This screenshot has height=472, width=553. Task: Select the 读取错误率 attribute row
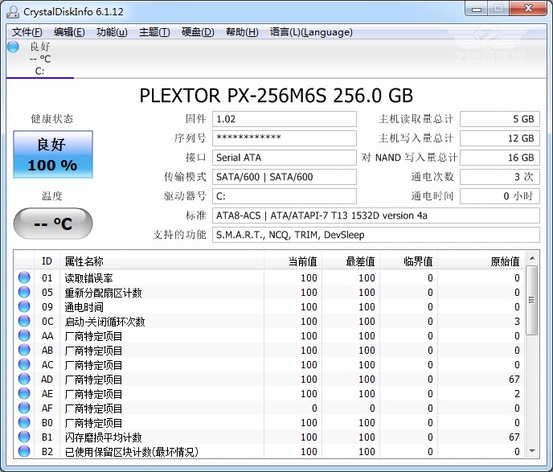pos(269,277)
